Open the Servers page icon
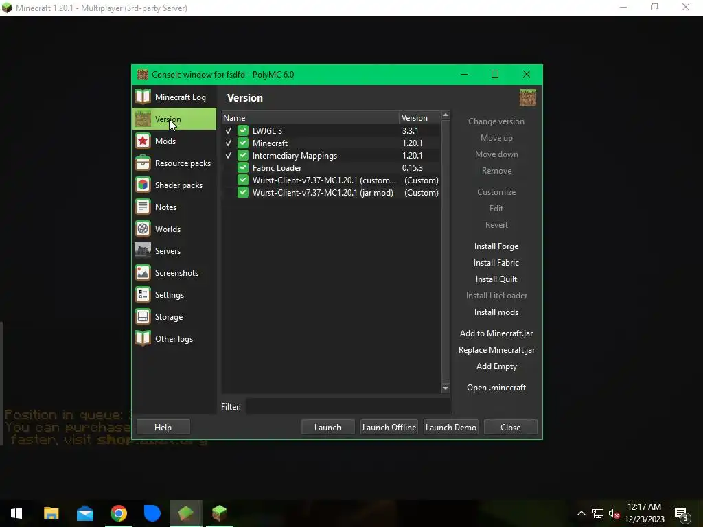This screenshot has height=527, width=703. click(143, 250)
